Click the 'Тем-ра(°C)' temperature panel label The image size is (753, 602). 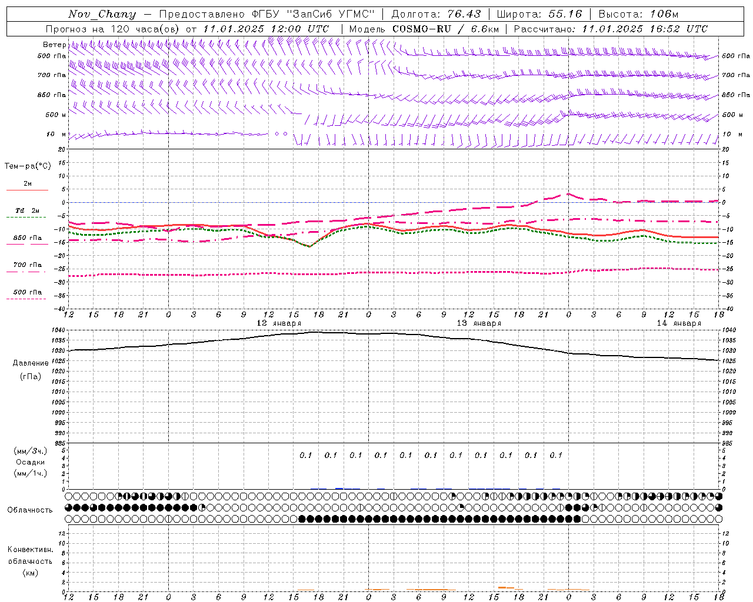click(28, 166)
